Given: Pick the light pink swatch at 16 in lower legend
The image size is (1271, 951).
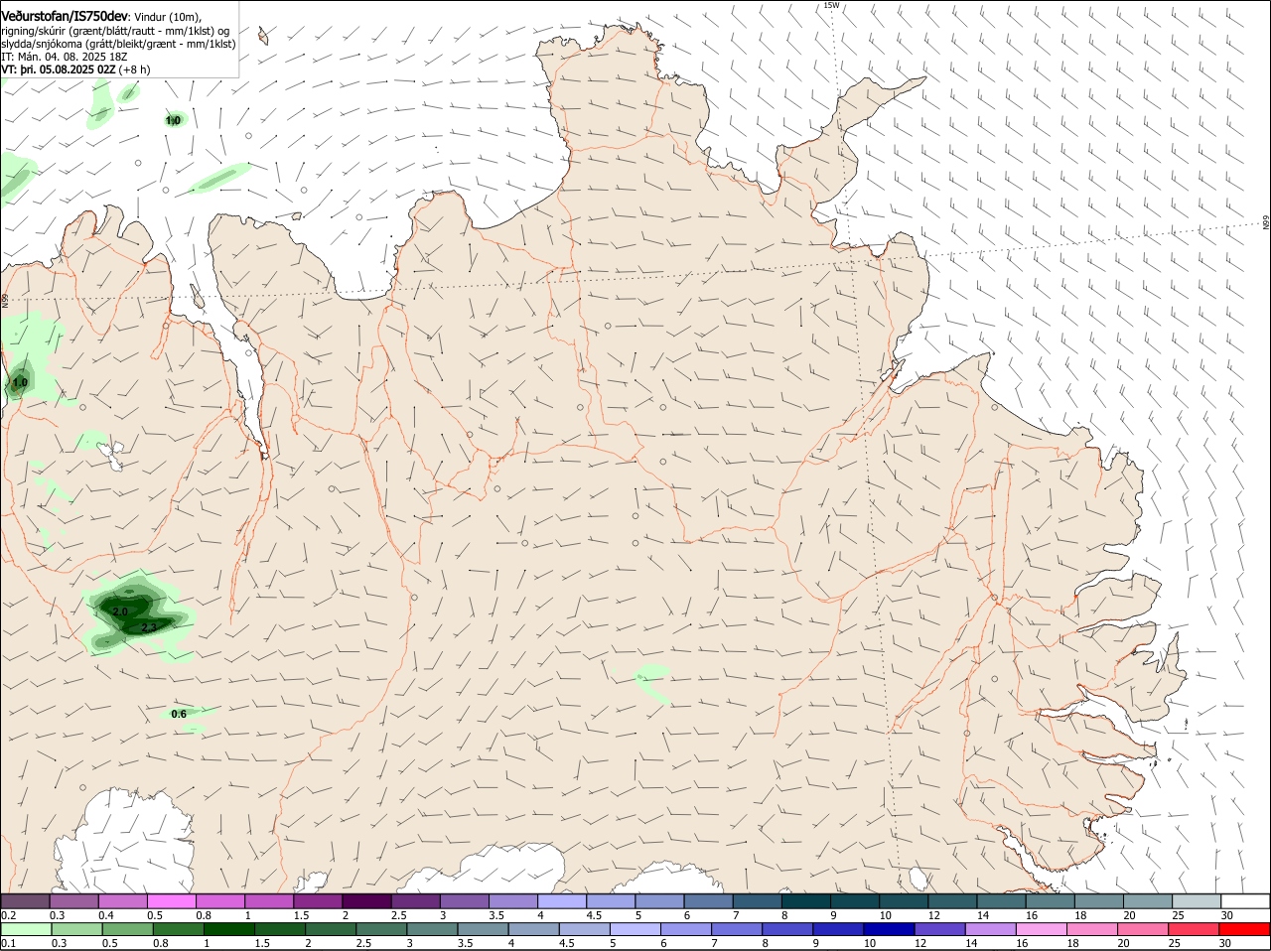Looking at the screenshot, I should coord(1041,929).
